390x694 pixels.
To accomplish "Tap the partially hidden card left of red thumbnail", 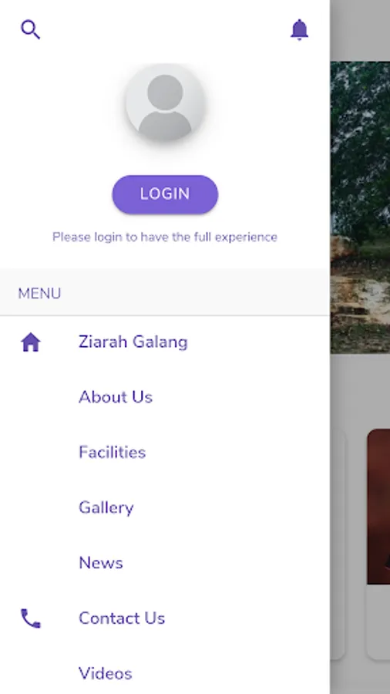I will [x=338, y=544].
